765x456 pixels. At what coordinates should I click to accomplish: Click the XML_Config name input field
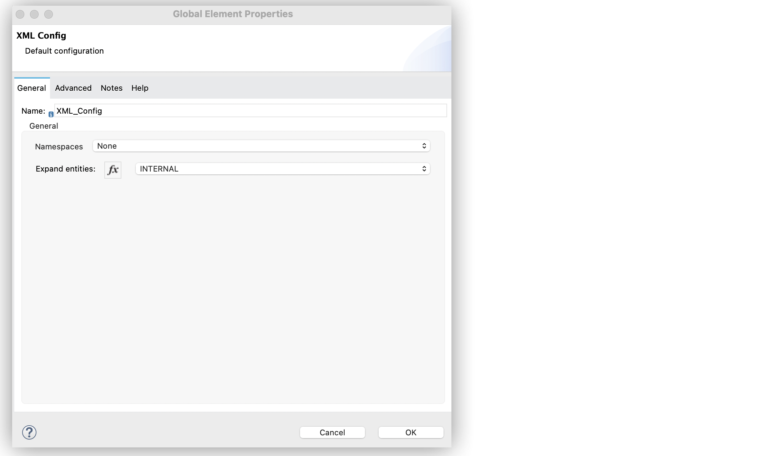250,111
